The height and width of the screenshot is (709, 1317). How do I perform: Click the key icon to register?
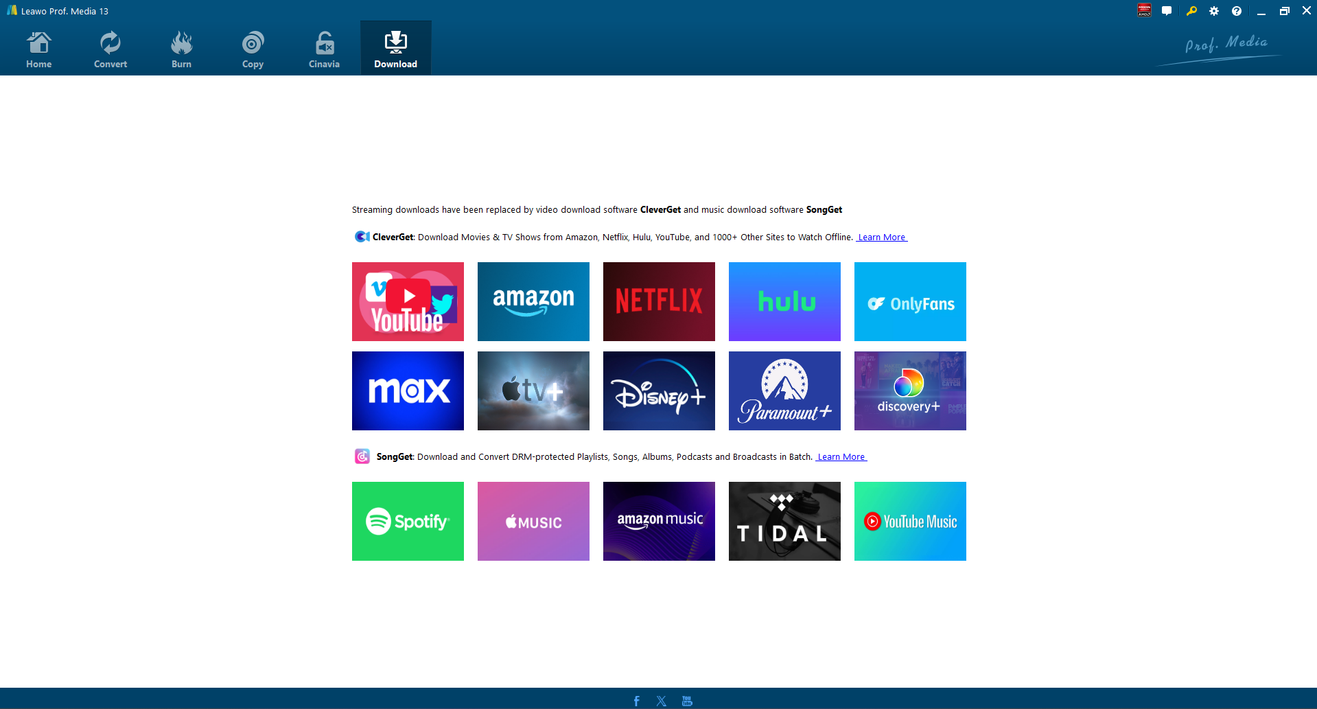[1191, 11]
